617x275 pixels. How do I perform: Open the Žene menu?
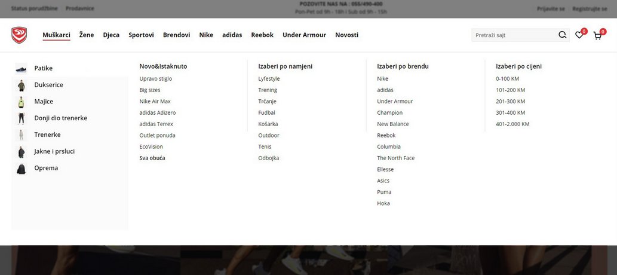(87, 35)
